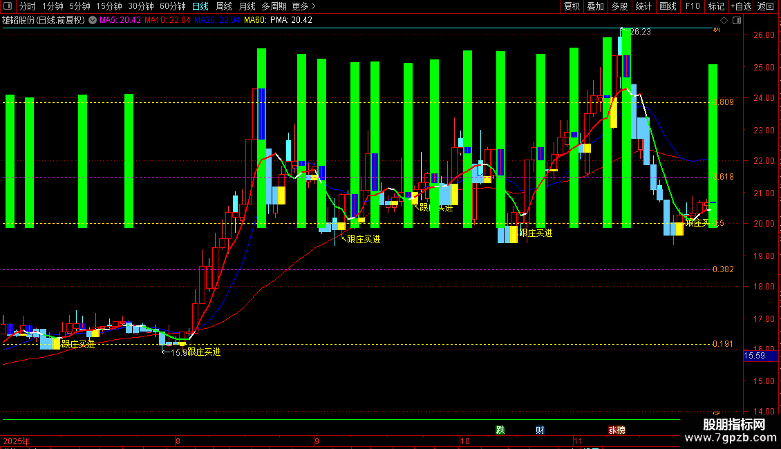This screenshot has height=449, width=781.
Task: Open the 复权 adjustment menu
Action: point(572,6)
